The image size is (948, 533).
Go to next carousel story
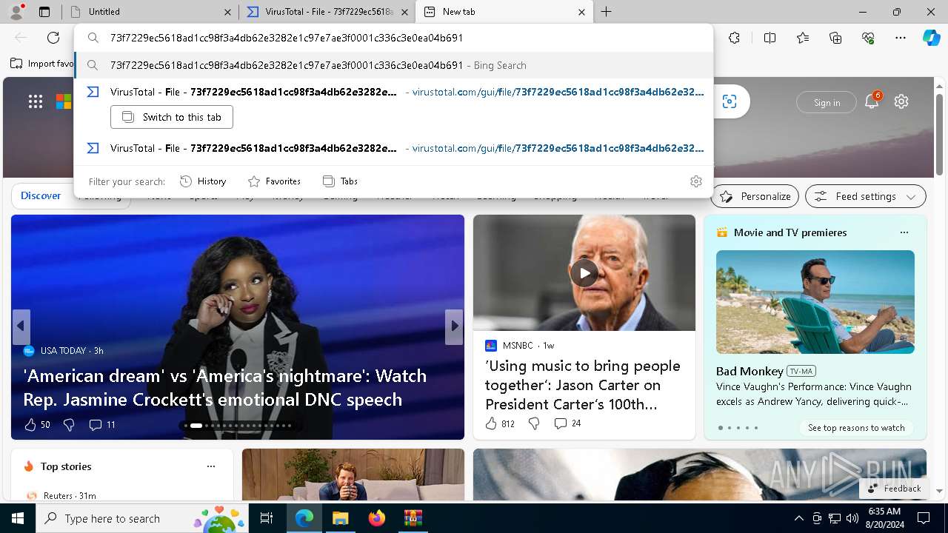pyautogui.click(x=454, y=326)
